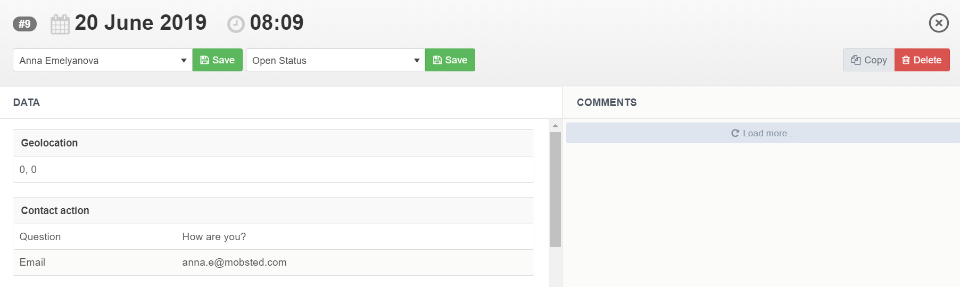Viewport: 960px width, 287px height.
Task: Select the COMMENTS section heading
Action: 607,102
